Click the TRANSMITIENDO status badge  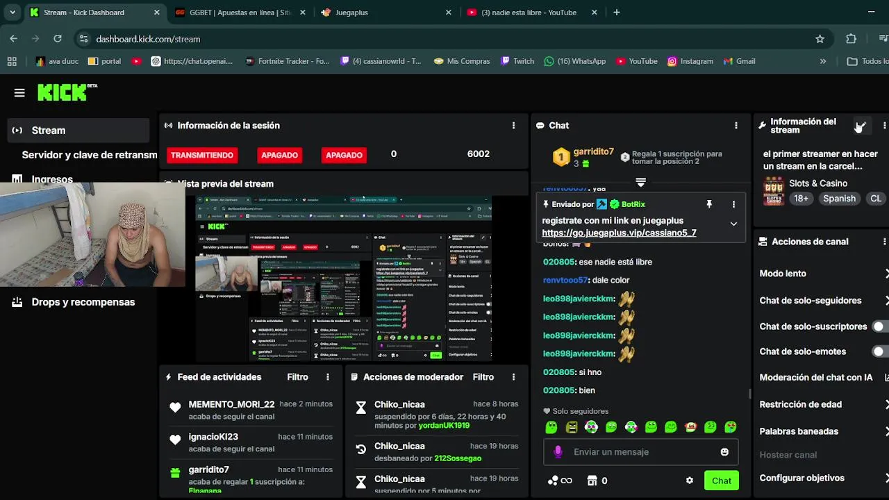(x=202, y=155)
